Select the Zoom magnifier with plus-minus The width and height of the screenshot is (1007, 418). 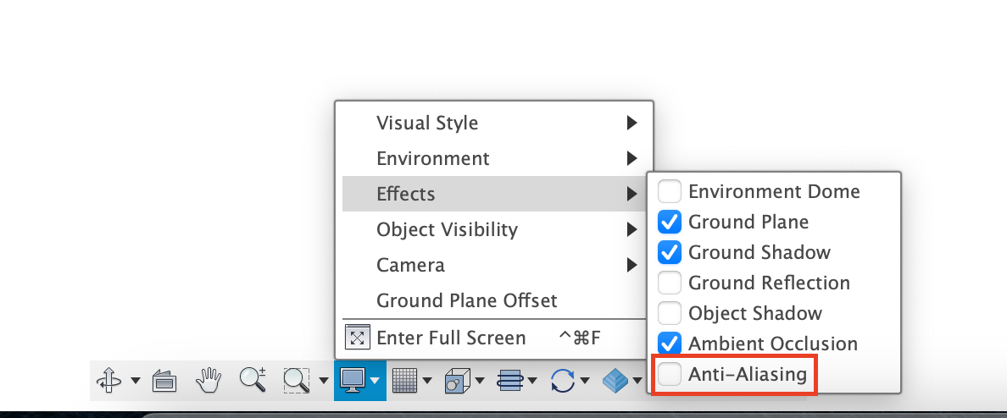pyautogui.click(x=253, y=380)
